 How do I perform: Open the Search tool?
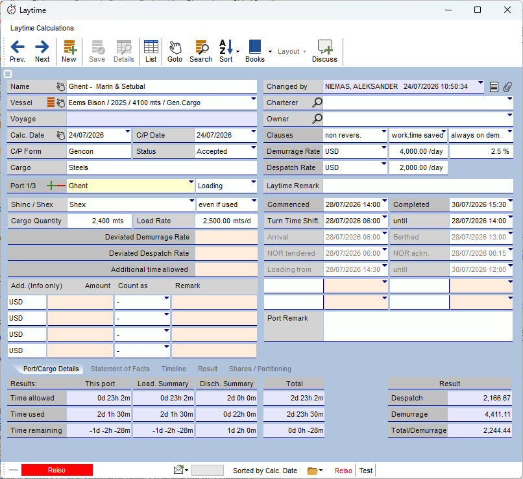[x=201, y=51]
